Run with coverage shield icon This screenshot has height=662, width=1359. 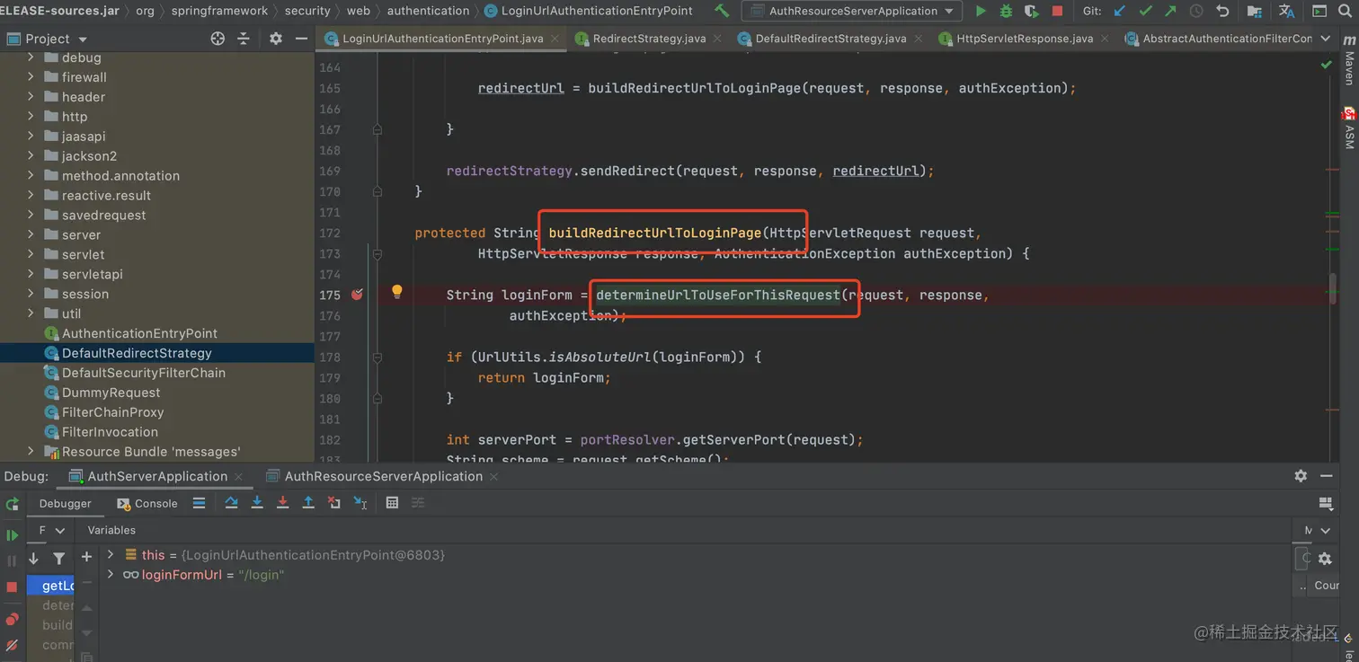click(1032, 11)
